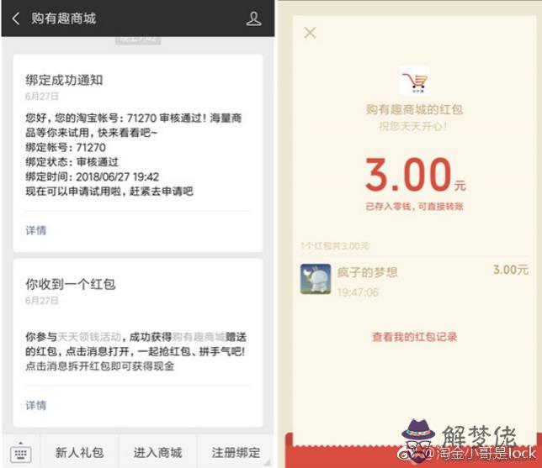This screenshot has height=468, width=542.
Task: Tap the 购有趣商城 chat title
Action: point(64,18)
